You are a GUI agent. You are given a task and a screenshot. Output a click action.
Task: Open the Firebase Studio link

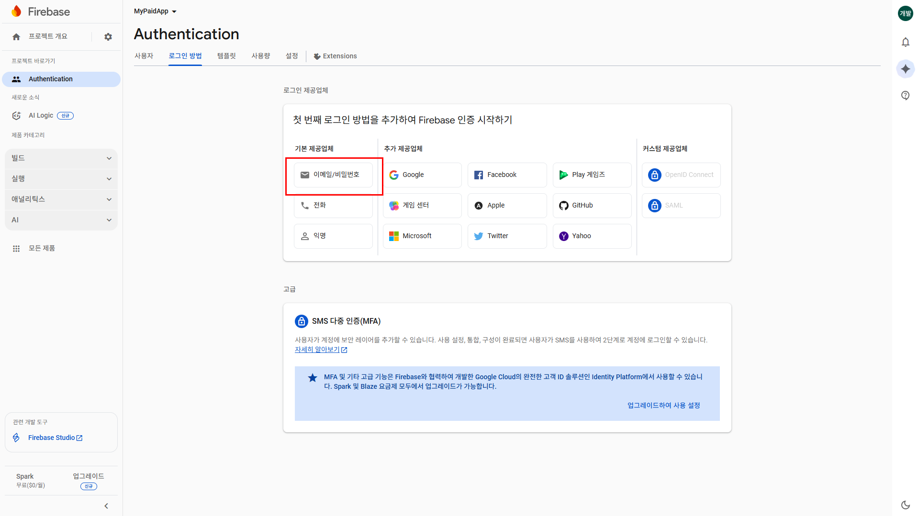(x=56, y=438)
